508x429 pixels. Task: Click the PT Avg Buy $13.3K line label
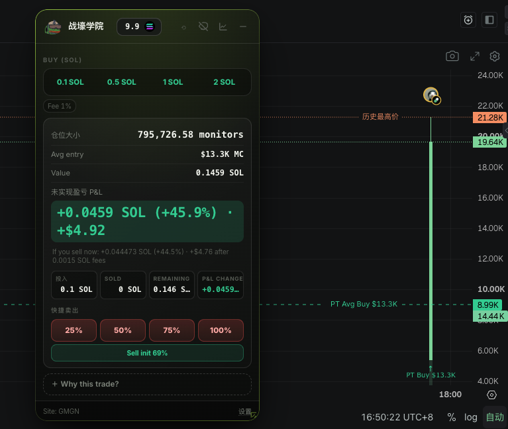tap(364, 304)
